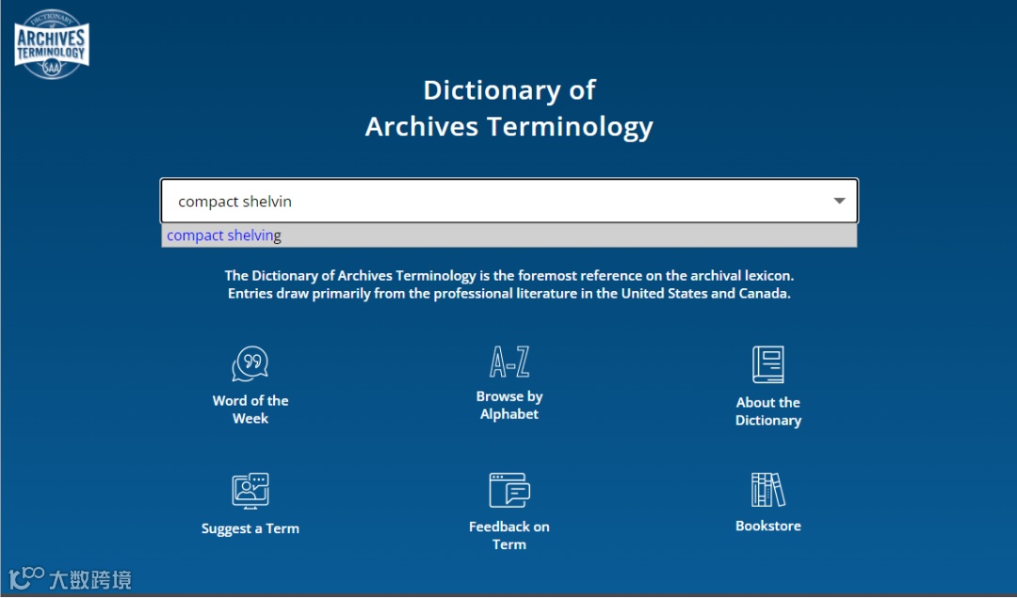Select the 'compact shelving' suggestion

point(509,235)
